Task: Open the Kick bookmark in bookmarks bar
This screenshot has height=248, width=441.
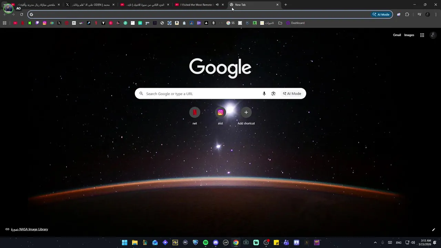Action: [x=30, y=23]
